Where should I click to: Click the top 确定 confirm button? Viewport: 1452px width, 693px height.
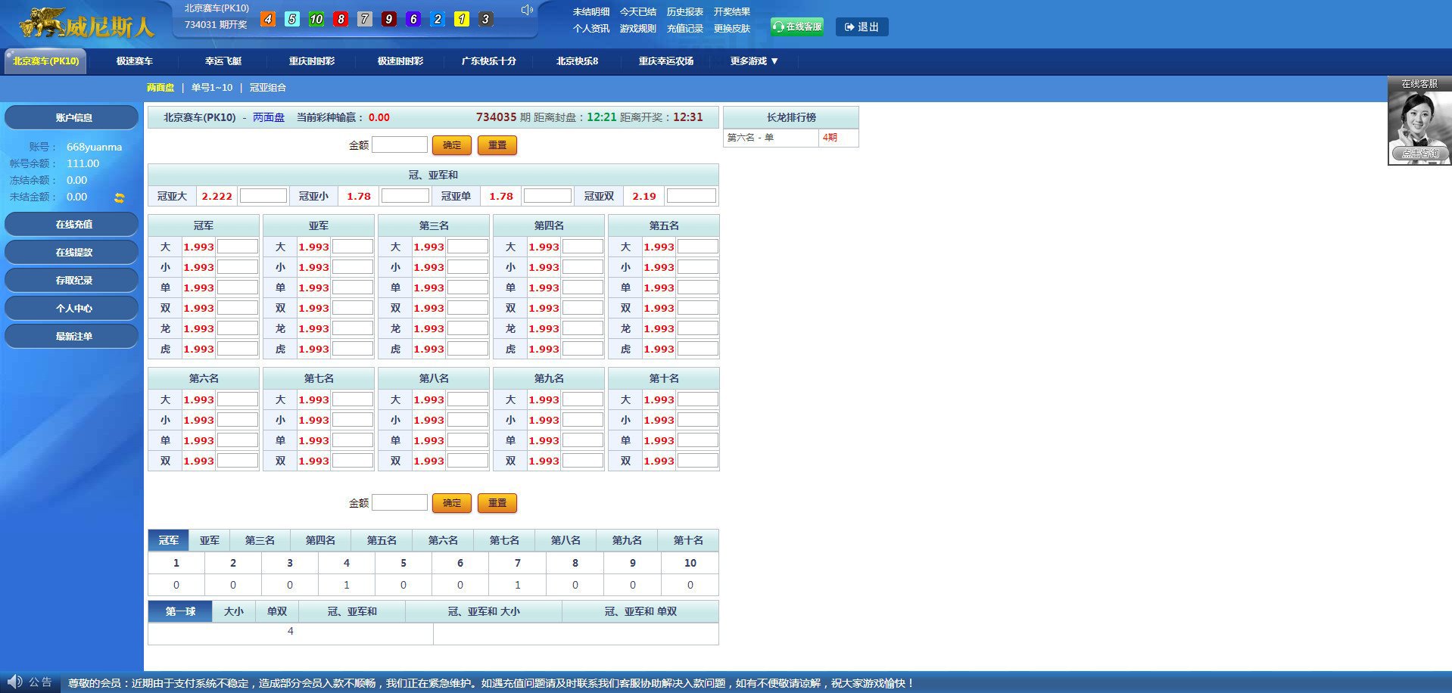451,145
